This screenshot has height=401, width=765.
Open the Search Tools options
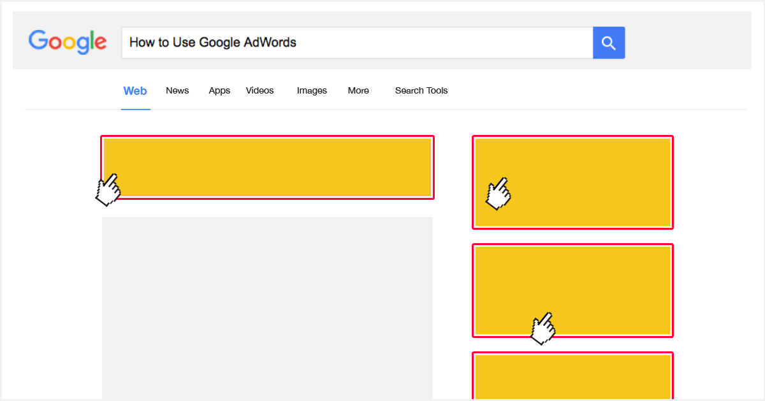pyautogui.click(x=421, y=90)
